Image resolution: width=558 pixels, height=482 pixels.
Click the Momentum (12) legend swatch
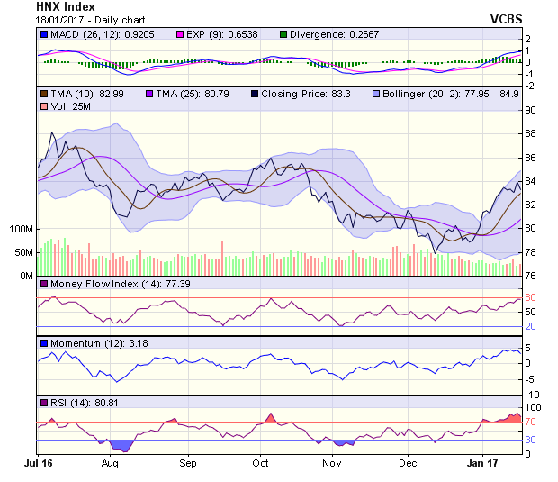coord(44,343)
